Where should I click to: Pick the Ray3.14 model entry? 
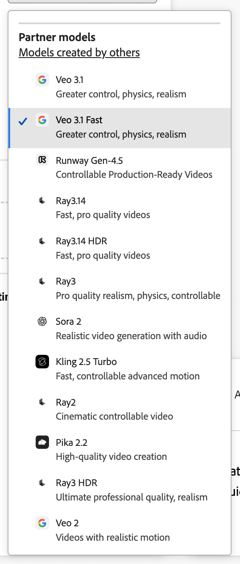(x=120, y=208)
